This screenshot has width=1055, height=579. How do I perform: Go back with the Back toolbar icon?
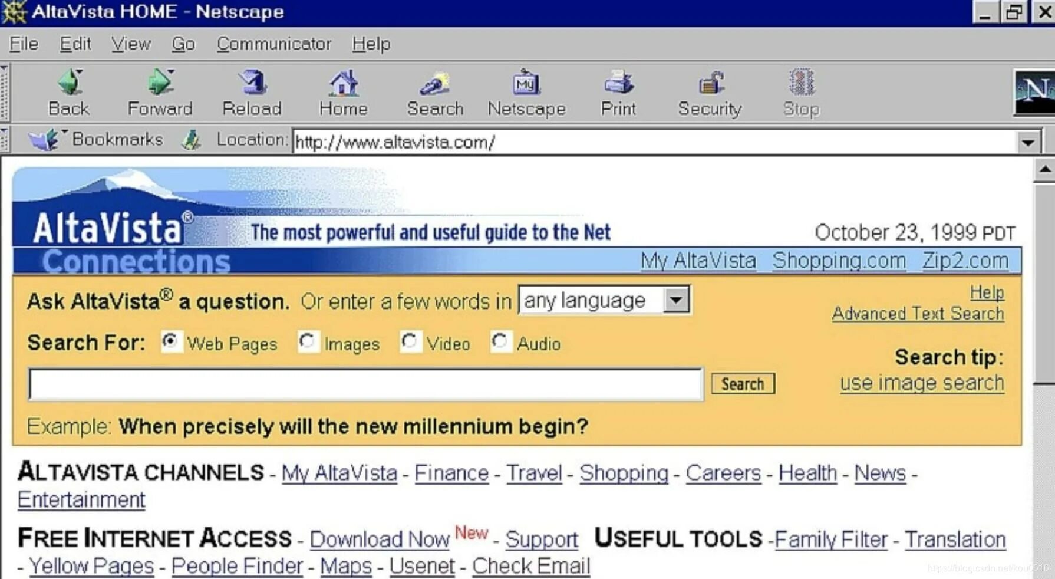click(70, 83)
